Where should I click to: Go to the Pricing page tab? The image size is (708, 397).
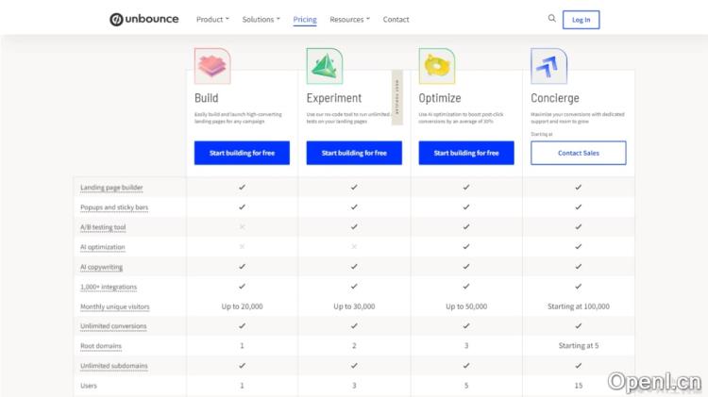point(305,19)
